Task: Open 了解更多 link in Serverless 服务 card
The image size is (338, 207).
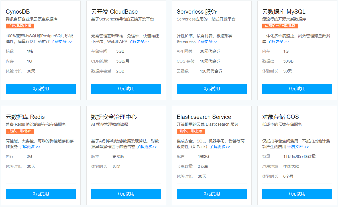Action: pyautogui.click(x=207, y=42)
